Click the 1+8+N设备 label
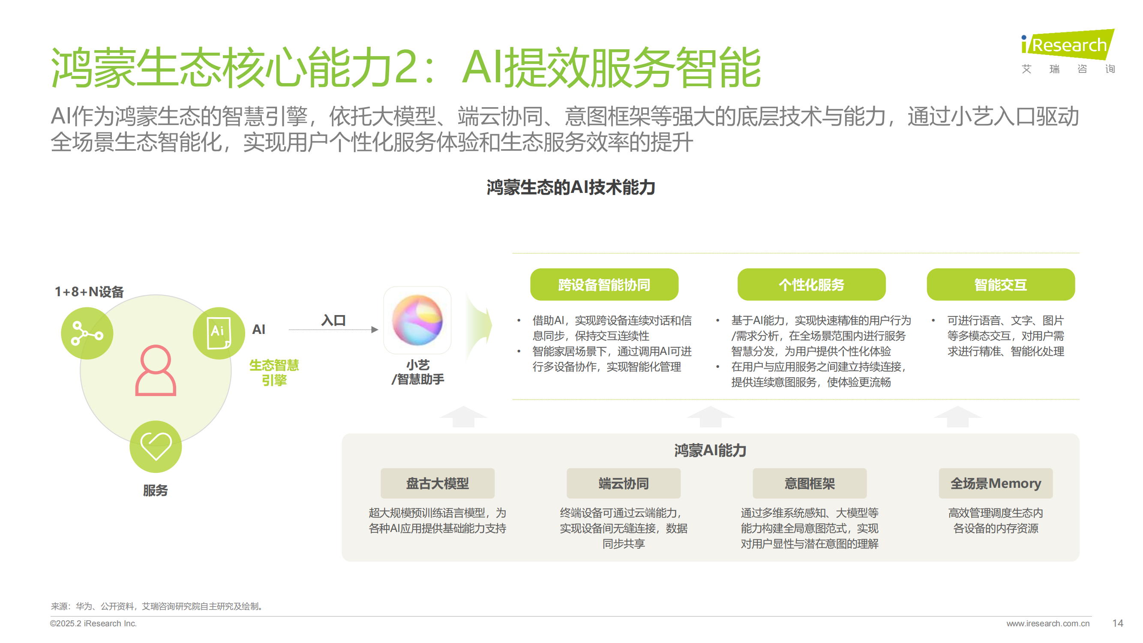 click(x=89, y=291)
